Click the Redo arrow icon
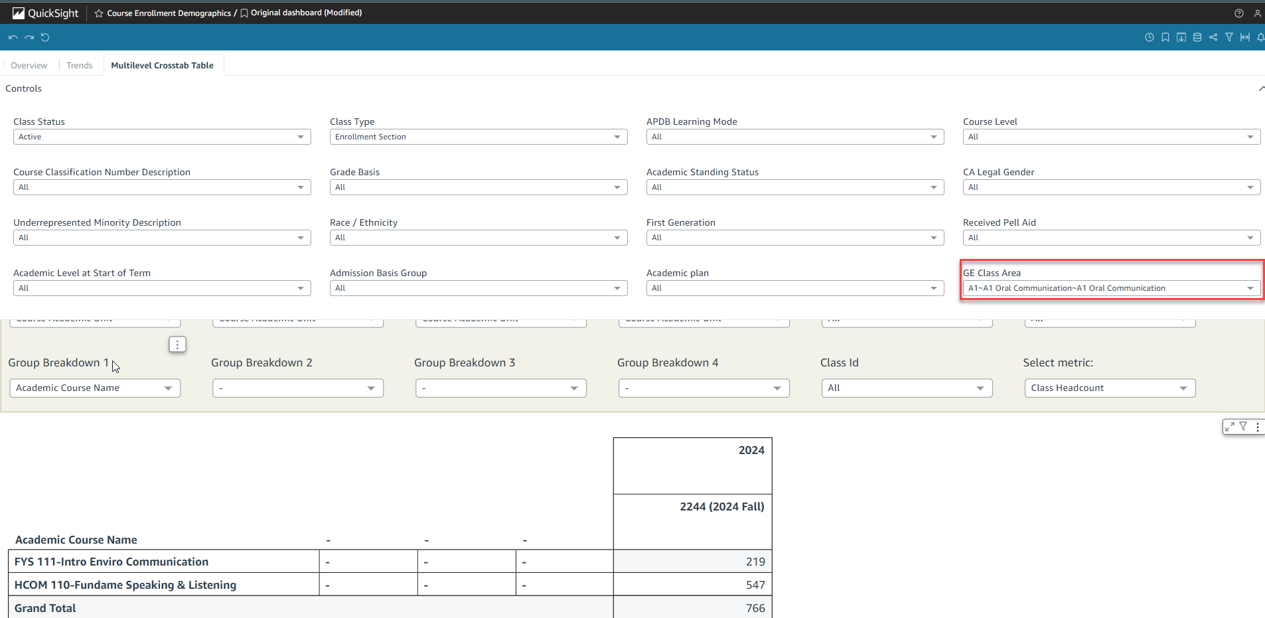Viewport: 1265px width, 618px height. coord(29,37)
